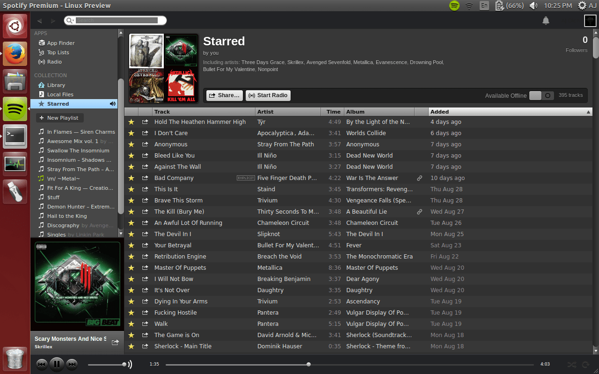The height and width of the screenshot is (374, 599).
Task: Create a New Playlist
Action: [x=60, y=118]
